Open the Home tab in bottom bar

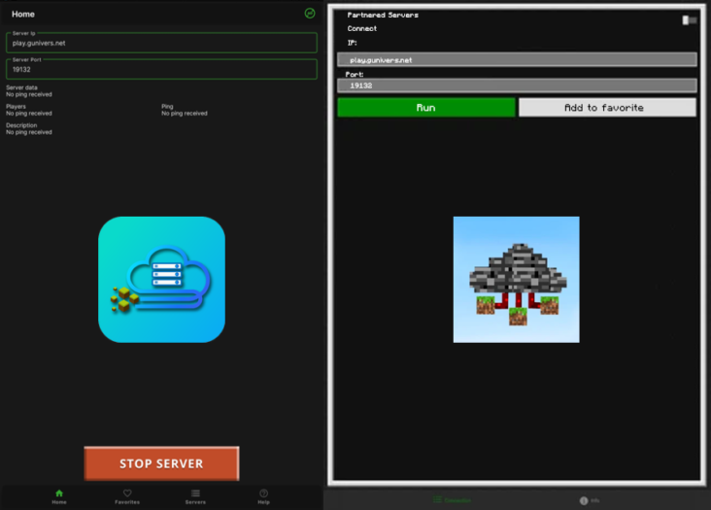pos(59,496)
